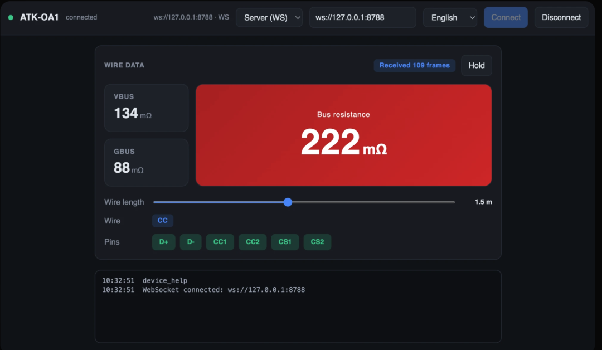Screen dimensions: 602x350
Task: Click the GBUS 88 mΩ card
Action: (146, 163)
